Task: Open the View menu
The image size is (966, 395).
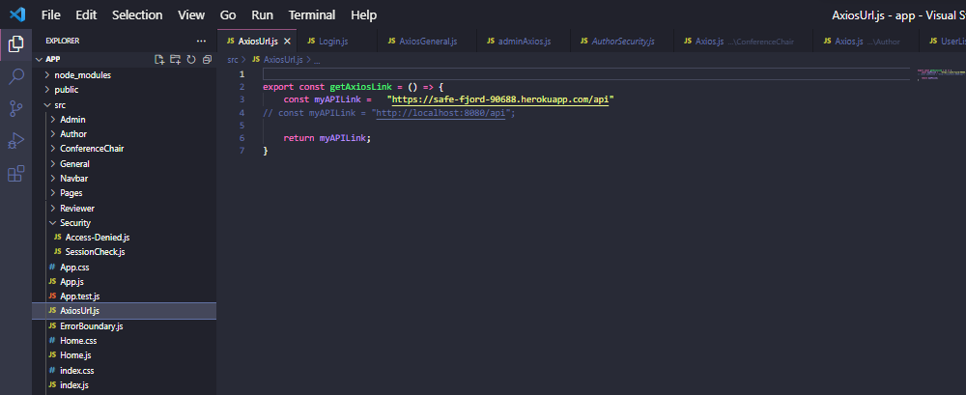Action: pos(191,14)
